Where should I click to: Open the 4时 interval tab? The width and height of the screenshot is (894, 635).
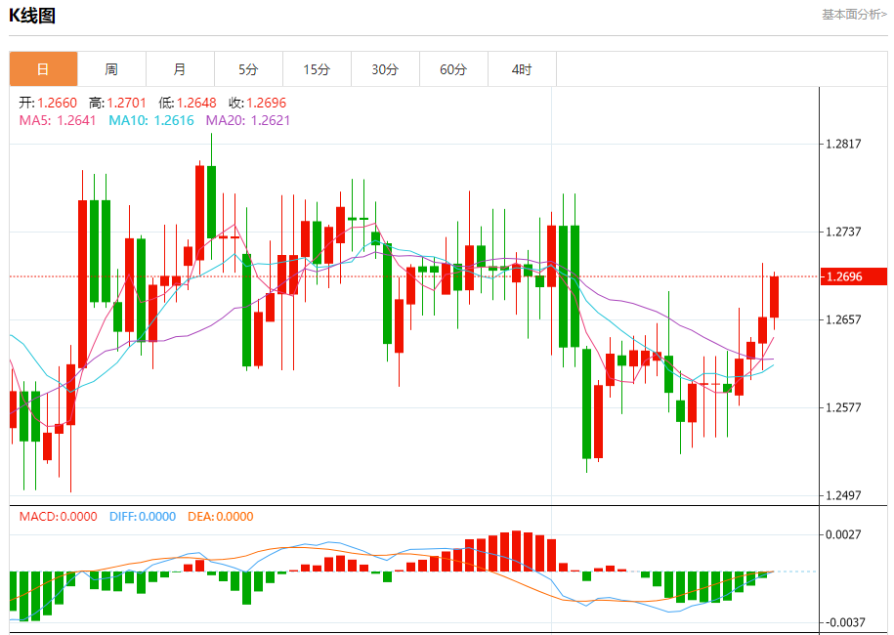[523, 69]
